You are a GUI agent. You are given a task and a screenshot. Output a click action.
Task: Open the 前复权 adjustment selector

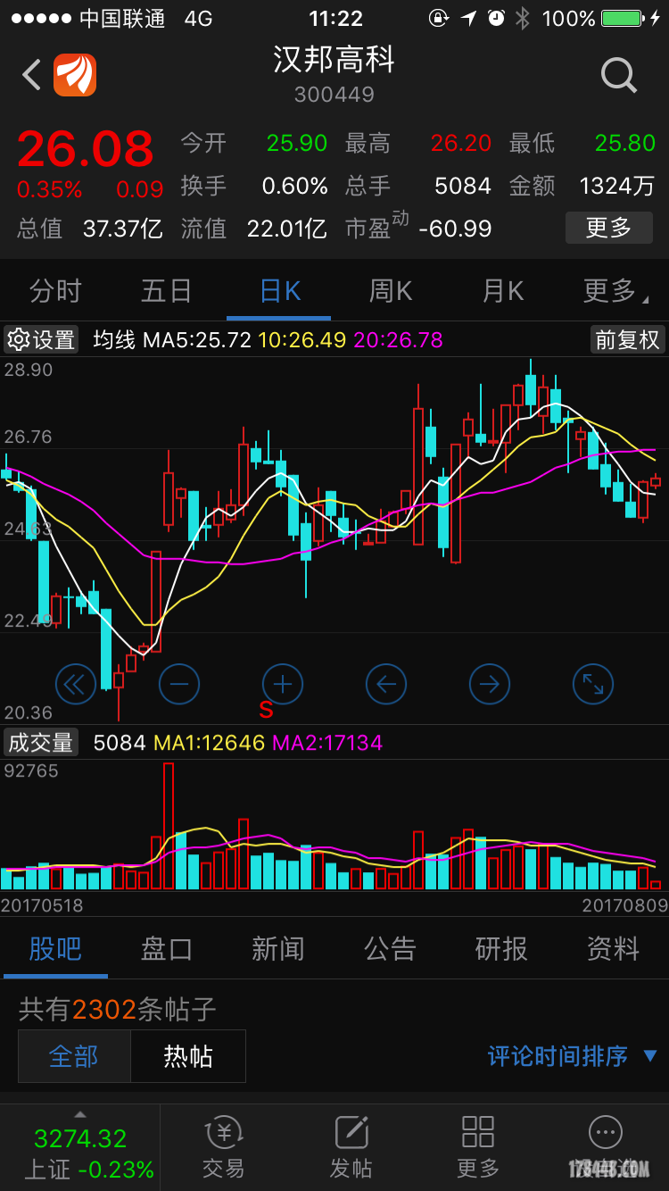pos(627,340)
